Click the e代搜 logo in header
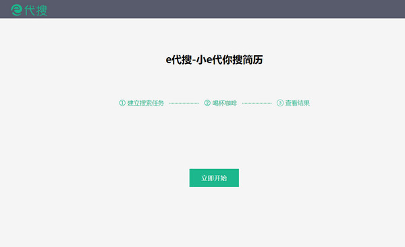 click(29, 10)
